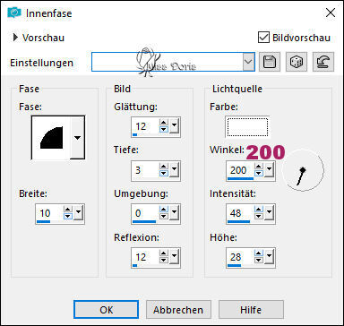The height and width of the screenshot is (326, 344).
Task: Open the Fase bevel shape dropdown
Action: pos(77,138)
